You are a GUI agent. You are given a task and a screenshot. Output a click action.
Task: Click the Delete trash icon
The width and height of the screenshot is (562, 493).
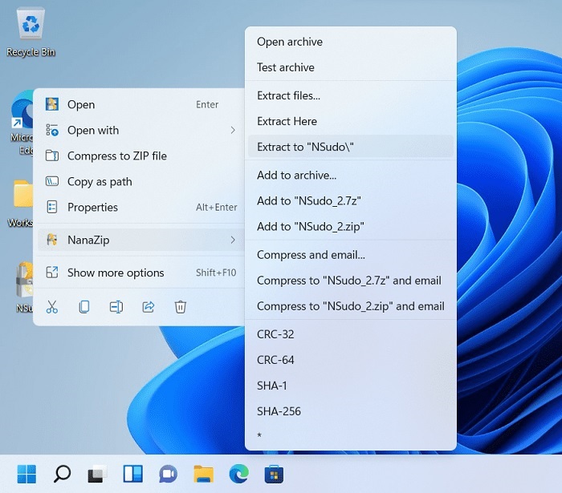click(x=181, y=306)
